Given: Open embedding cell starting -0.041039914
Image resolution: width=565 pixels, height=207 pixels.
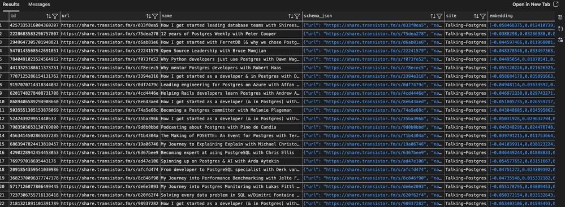Looking at the screenshot, I should click(521, 144).
